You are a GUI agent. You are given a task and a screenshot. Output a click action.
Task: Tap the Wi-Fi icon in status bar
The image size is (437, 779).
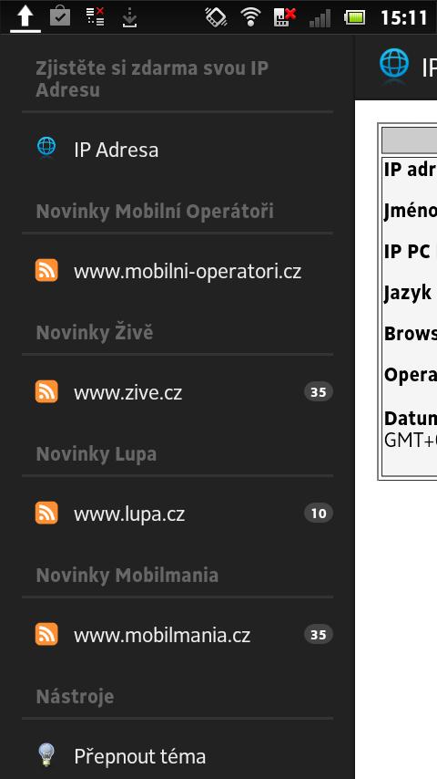coord(251,18)
